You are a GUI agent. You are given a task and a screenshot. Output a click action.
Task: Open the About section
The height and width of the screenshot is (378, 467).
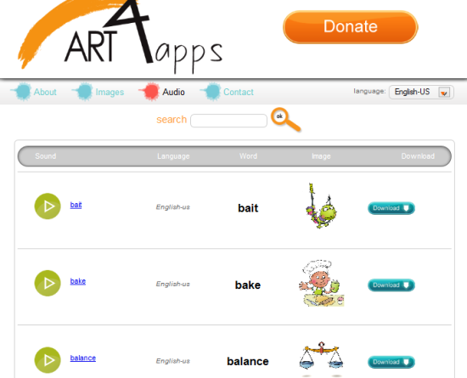point(45,92)
